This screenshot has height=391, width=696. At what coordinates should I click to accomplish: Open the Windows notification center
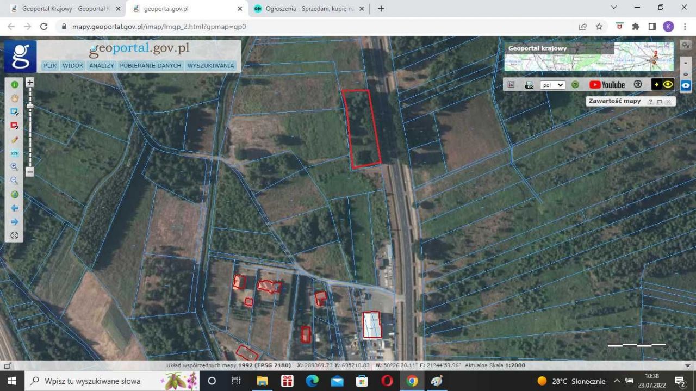point(680,381)
